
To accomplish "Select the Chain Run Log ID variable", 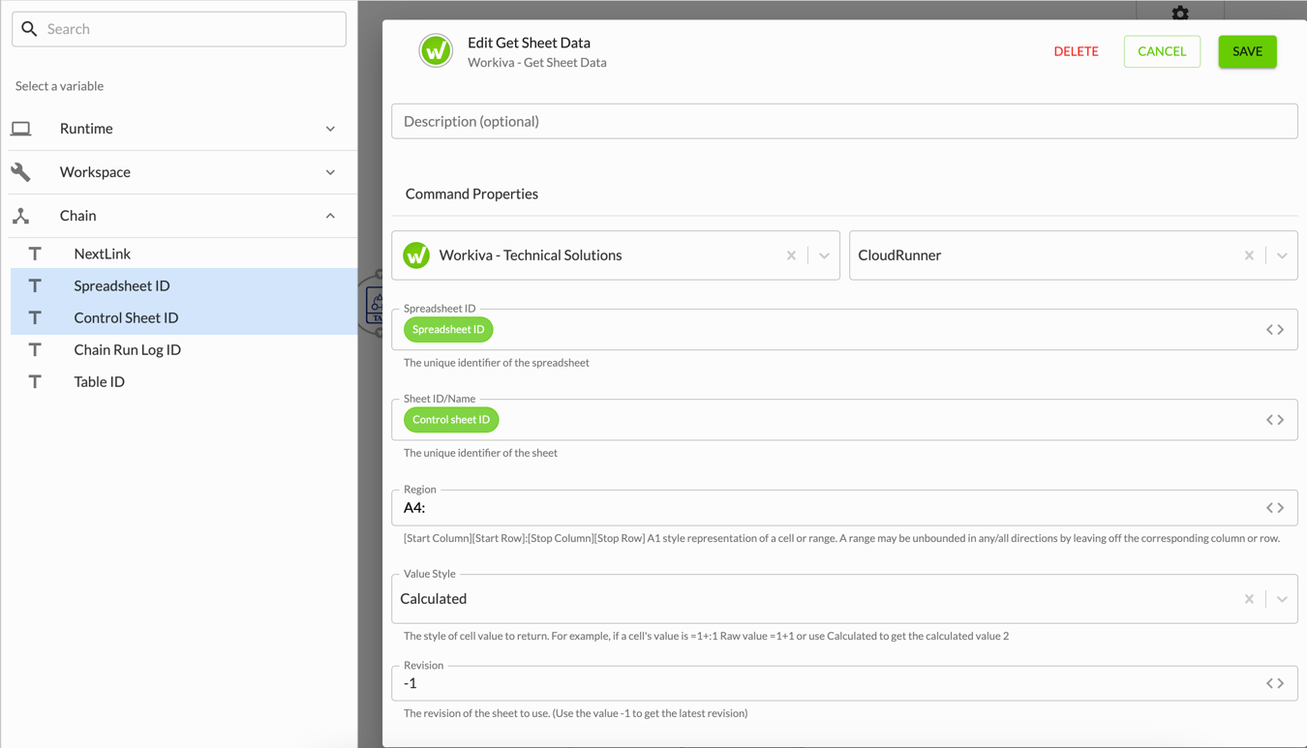I will point(183,349).
